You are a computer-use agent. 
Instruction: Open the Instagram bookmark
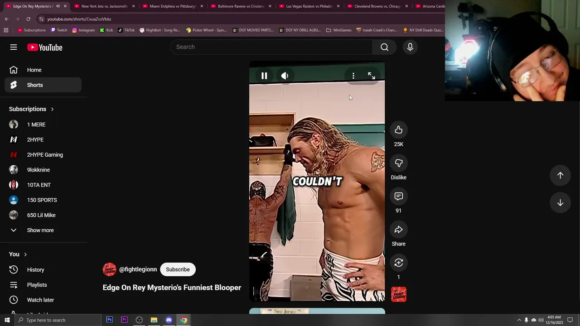pos(83,30)
